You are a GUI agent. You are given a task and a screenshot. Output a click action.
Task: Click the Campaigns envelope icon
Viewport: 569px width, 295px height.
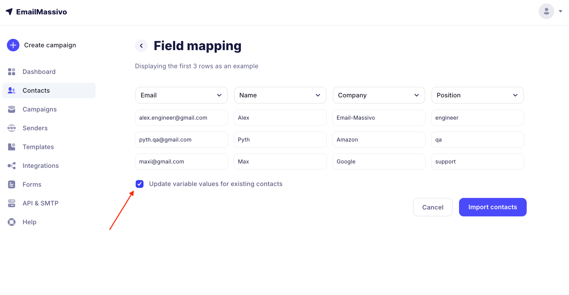point(12,109)
